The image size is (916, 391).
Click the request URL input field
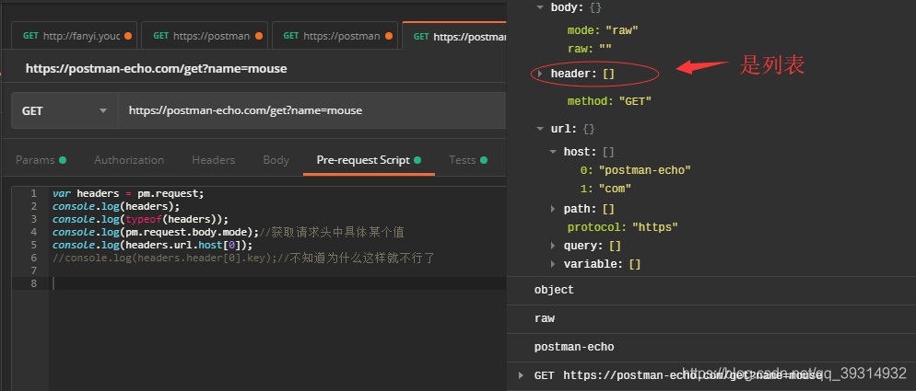(313, 110)
